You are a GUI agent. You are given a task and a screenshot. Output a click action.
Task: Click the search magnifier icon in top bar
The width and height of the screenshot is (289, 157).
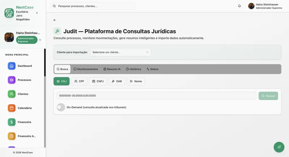(54, 6)
